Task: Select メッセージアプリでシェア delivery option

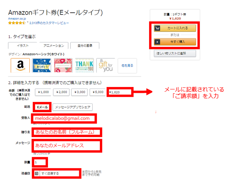Action: point(73,107)
